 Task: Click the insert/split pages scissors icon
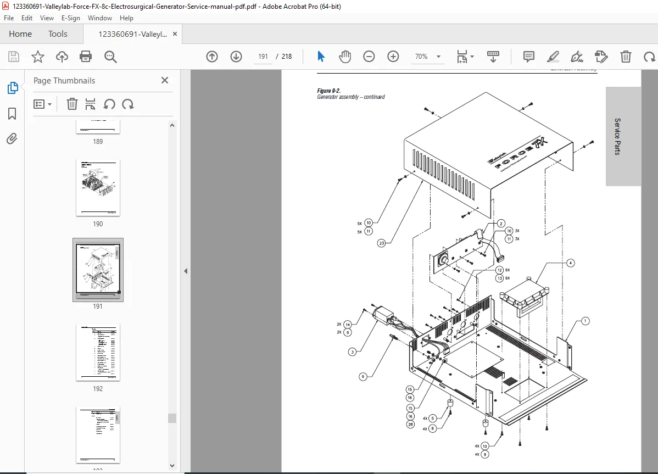(x=90, y=104)
